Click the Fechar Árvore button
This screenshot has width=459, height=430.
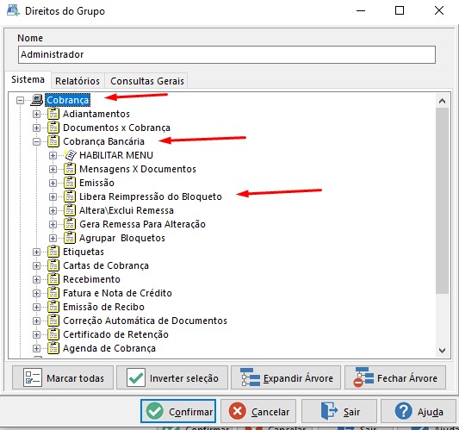395,377
